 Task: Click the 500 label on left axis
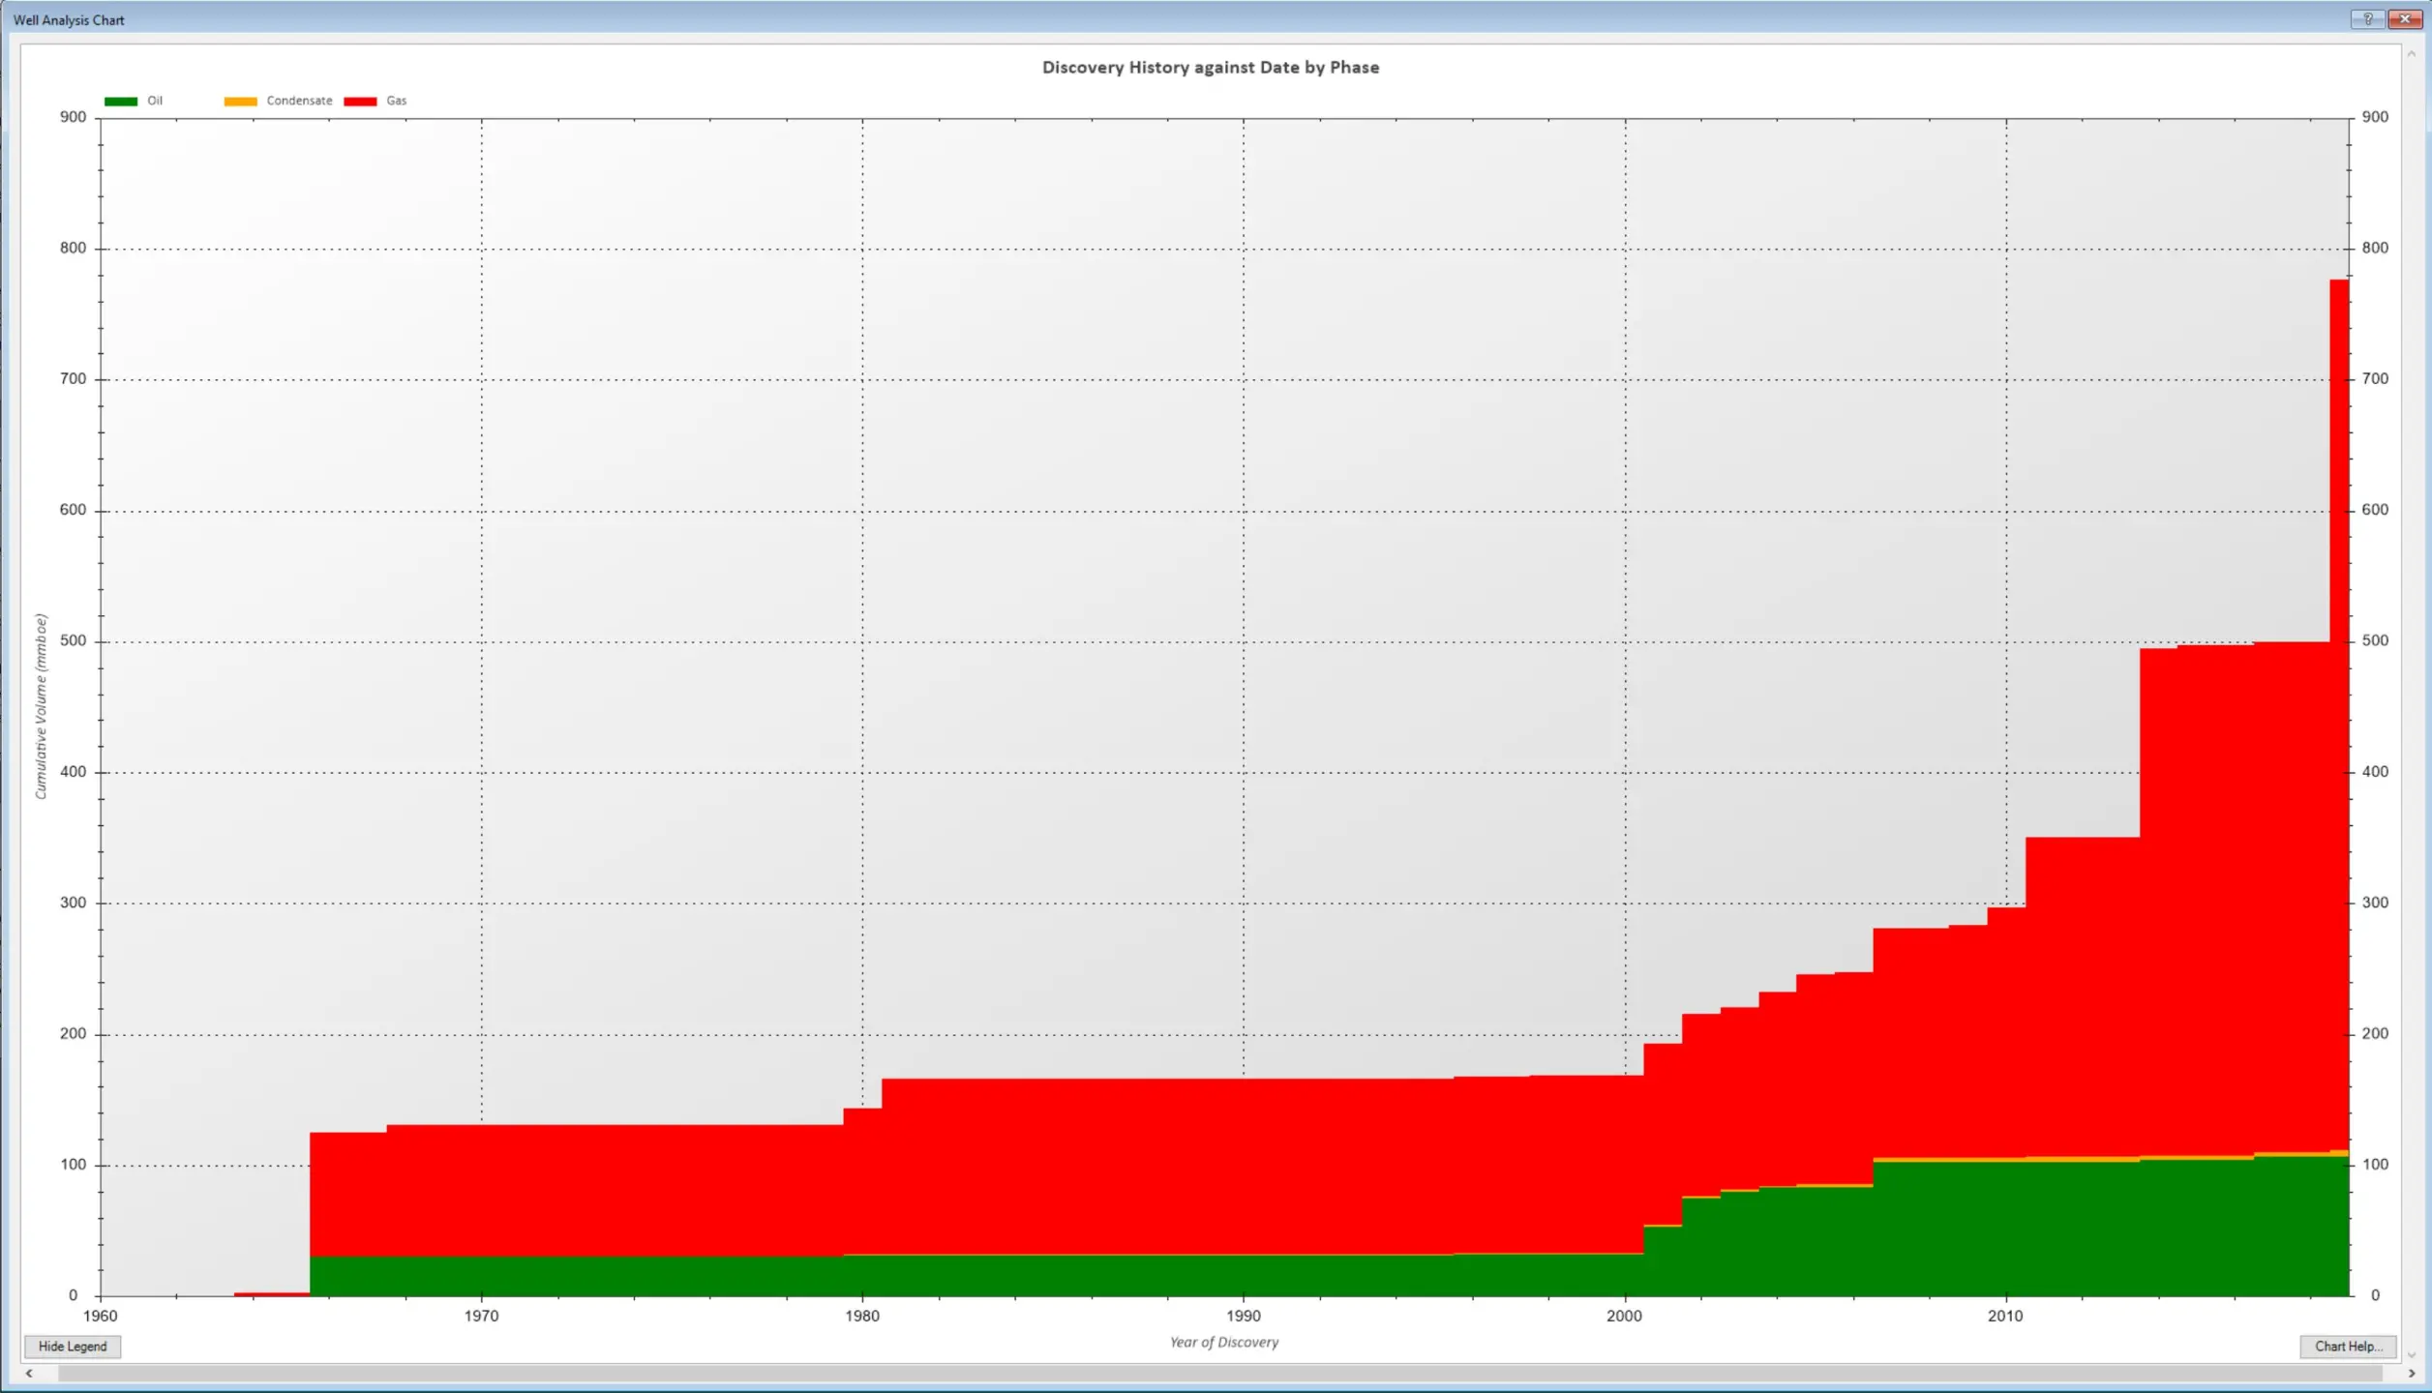pyautogui.click(x=74, y=641)
